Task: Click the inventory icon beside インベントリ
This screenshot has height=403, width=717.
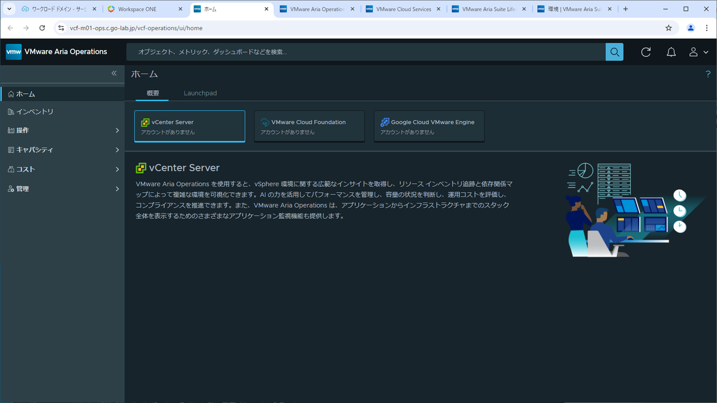Action: tap(11, 112)
